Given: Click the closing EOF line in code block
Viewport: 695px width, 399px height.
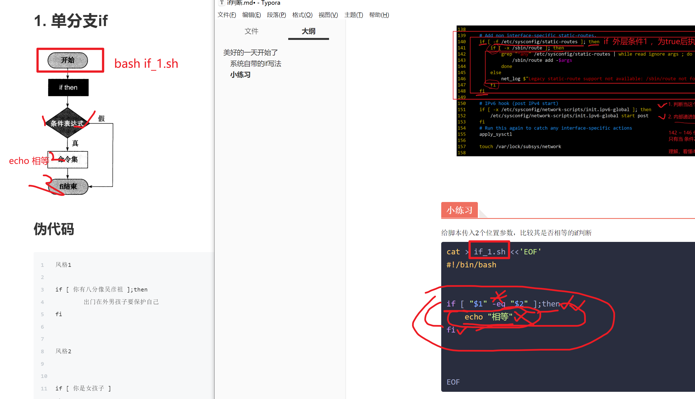Looking at the screenshot, I should [x=453, y=382].
